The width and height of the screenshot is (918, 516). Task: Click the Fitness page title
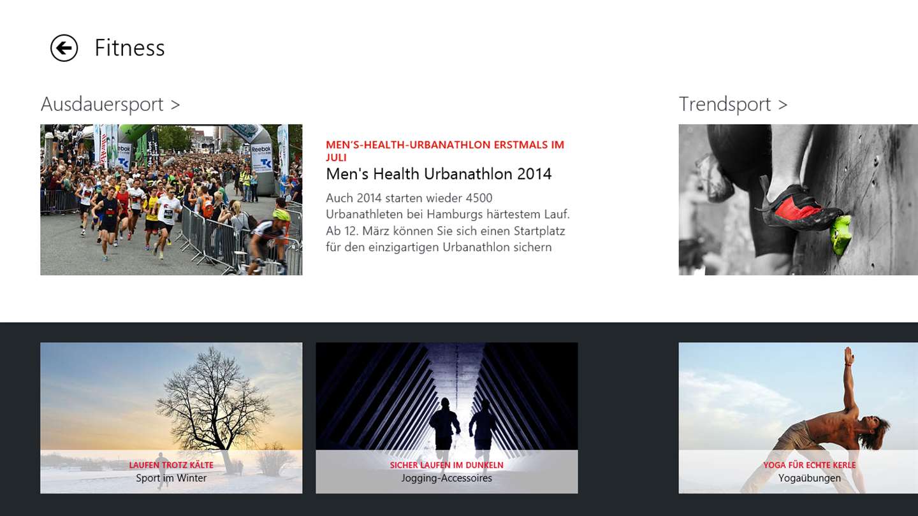click(129, 48)
